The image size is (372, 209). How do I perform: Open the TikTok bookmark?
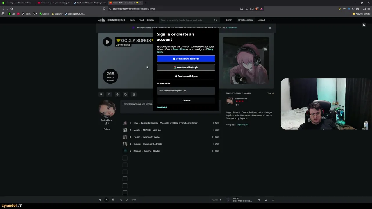(x=26, y=14)
